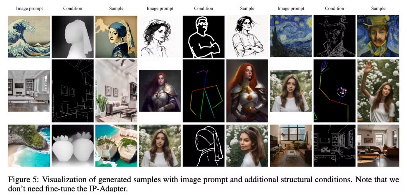Image resolution: width=407 pixels, height=195 pixels.
Task: Select the aerial turquoise beach image prompt
Action: 29,146
